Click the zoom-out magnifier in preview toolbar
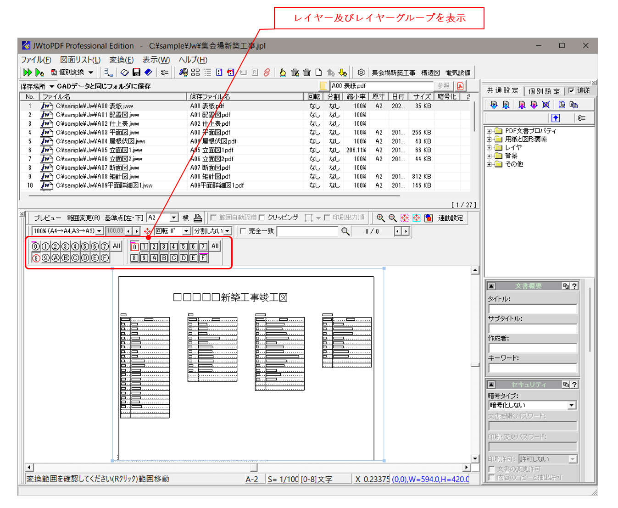 coord(392,218)
